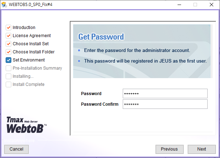
Task: Click the Choose Install Folder checkmark icon
Action: coord(8,52)
